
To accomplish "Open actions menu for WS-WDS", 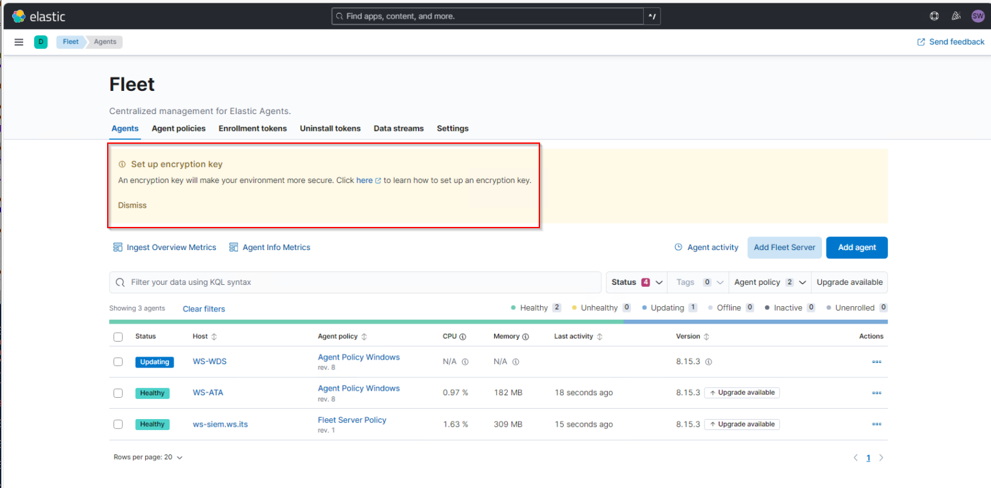I will [x=876, y=362].
